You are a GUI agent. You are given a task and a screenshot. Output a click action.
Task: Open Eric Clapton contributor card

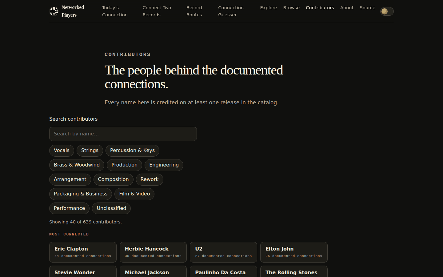pos(83,252)
